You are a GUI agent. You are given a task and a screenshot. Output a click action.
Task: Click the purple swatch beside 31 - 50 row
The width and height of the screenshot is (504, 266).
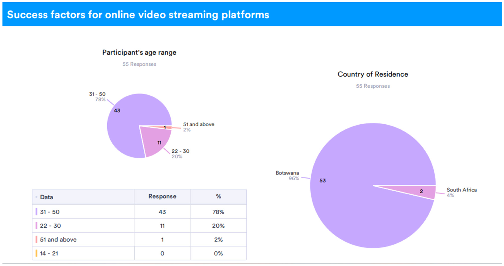[36, 212]
